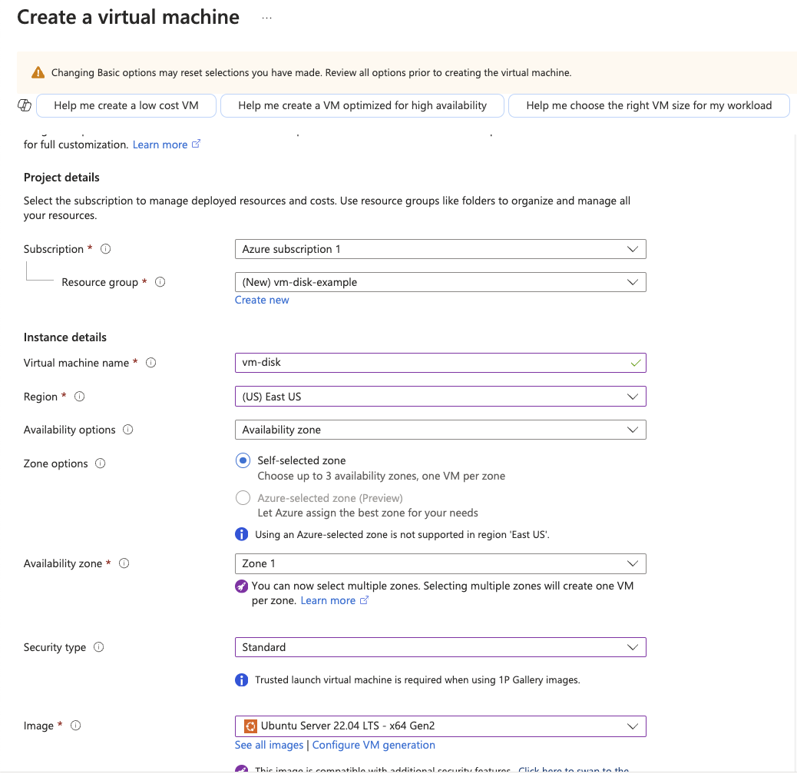Screen dimensions: 797x774
Task: Click the Ubuntu logo in Image field
Action: coord(250,726)
